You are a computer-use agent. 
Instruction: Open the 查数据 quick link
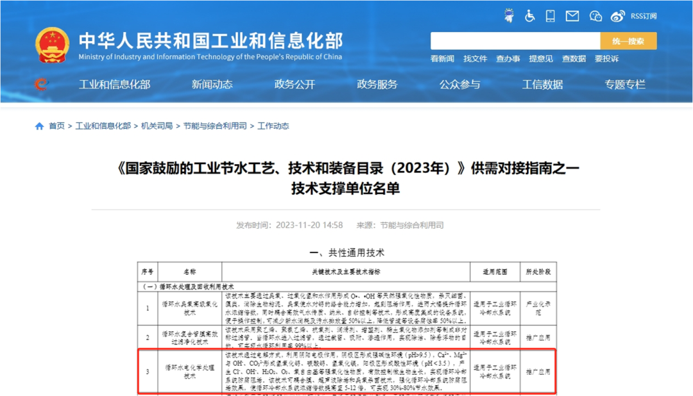[574, 59]
